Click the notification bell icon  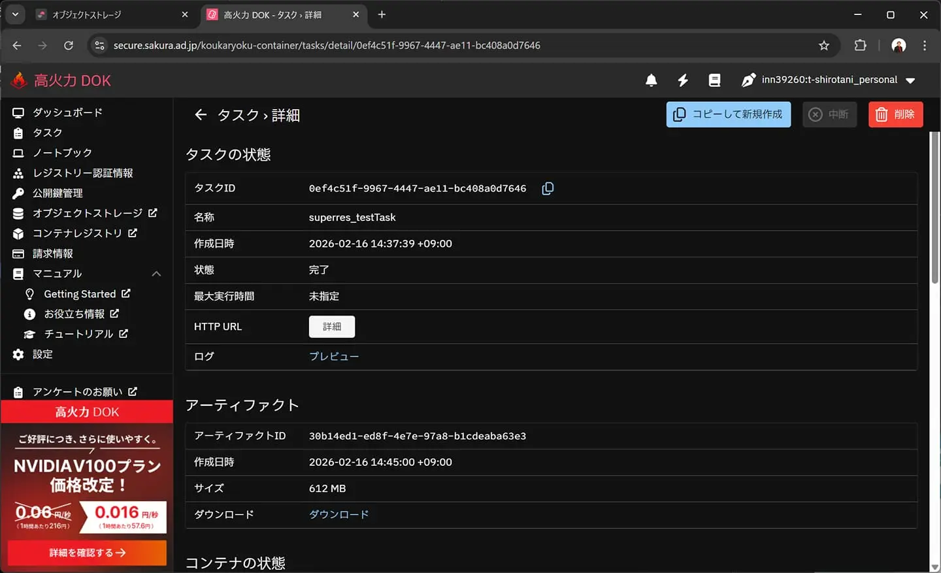651,80
